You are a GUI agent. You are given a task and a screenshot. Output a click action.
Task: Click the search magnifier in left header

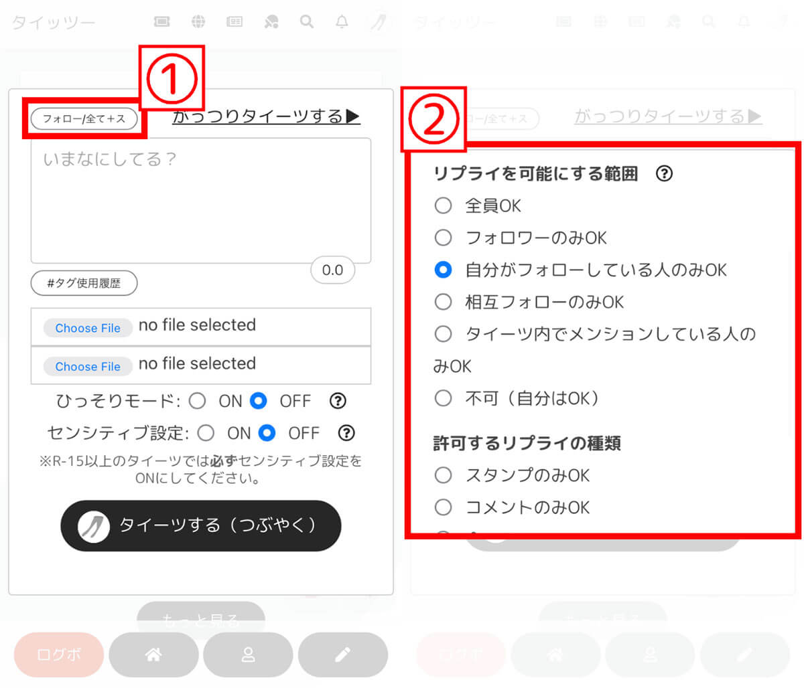306,22
